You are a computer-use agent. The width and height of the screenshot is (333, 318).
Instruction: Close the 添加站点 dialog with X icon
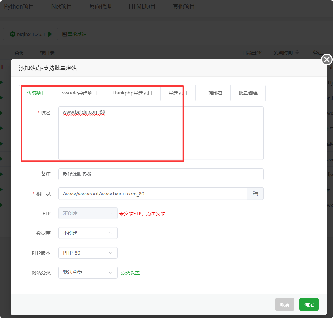327,59
